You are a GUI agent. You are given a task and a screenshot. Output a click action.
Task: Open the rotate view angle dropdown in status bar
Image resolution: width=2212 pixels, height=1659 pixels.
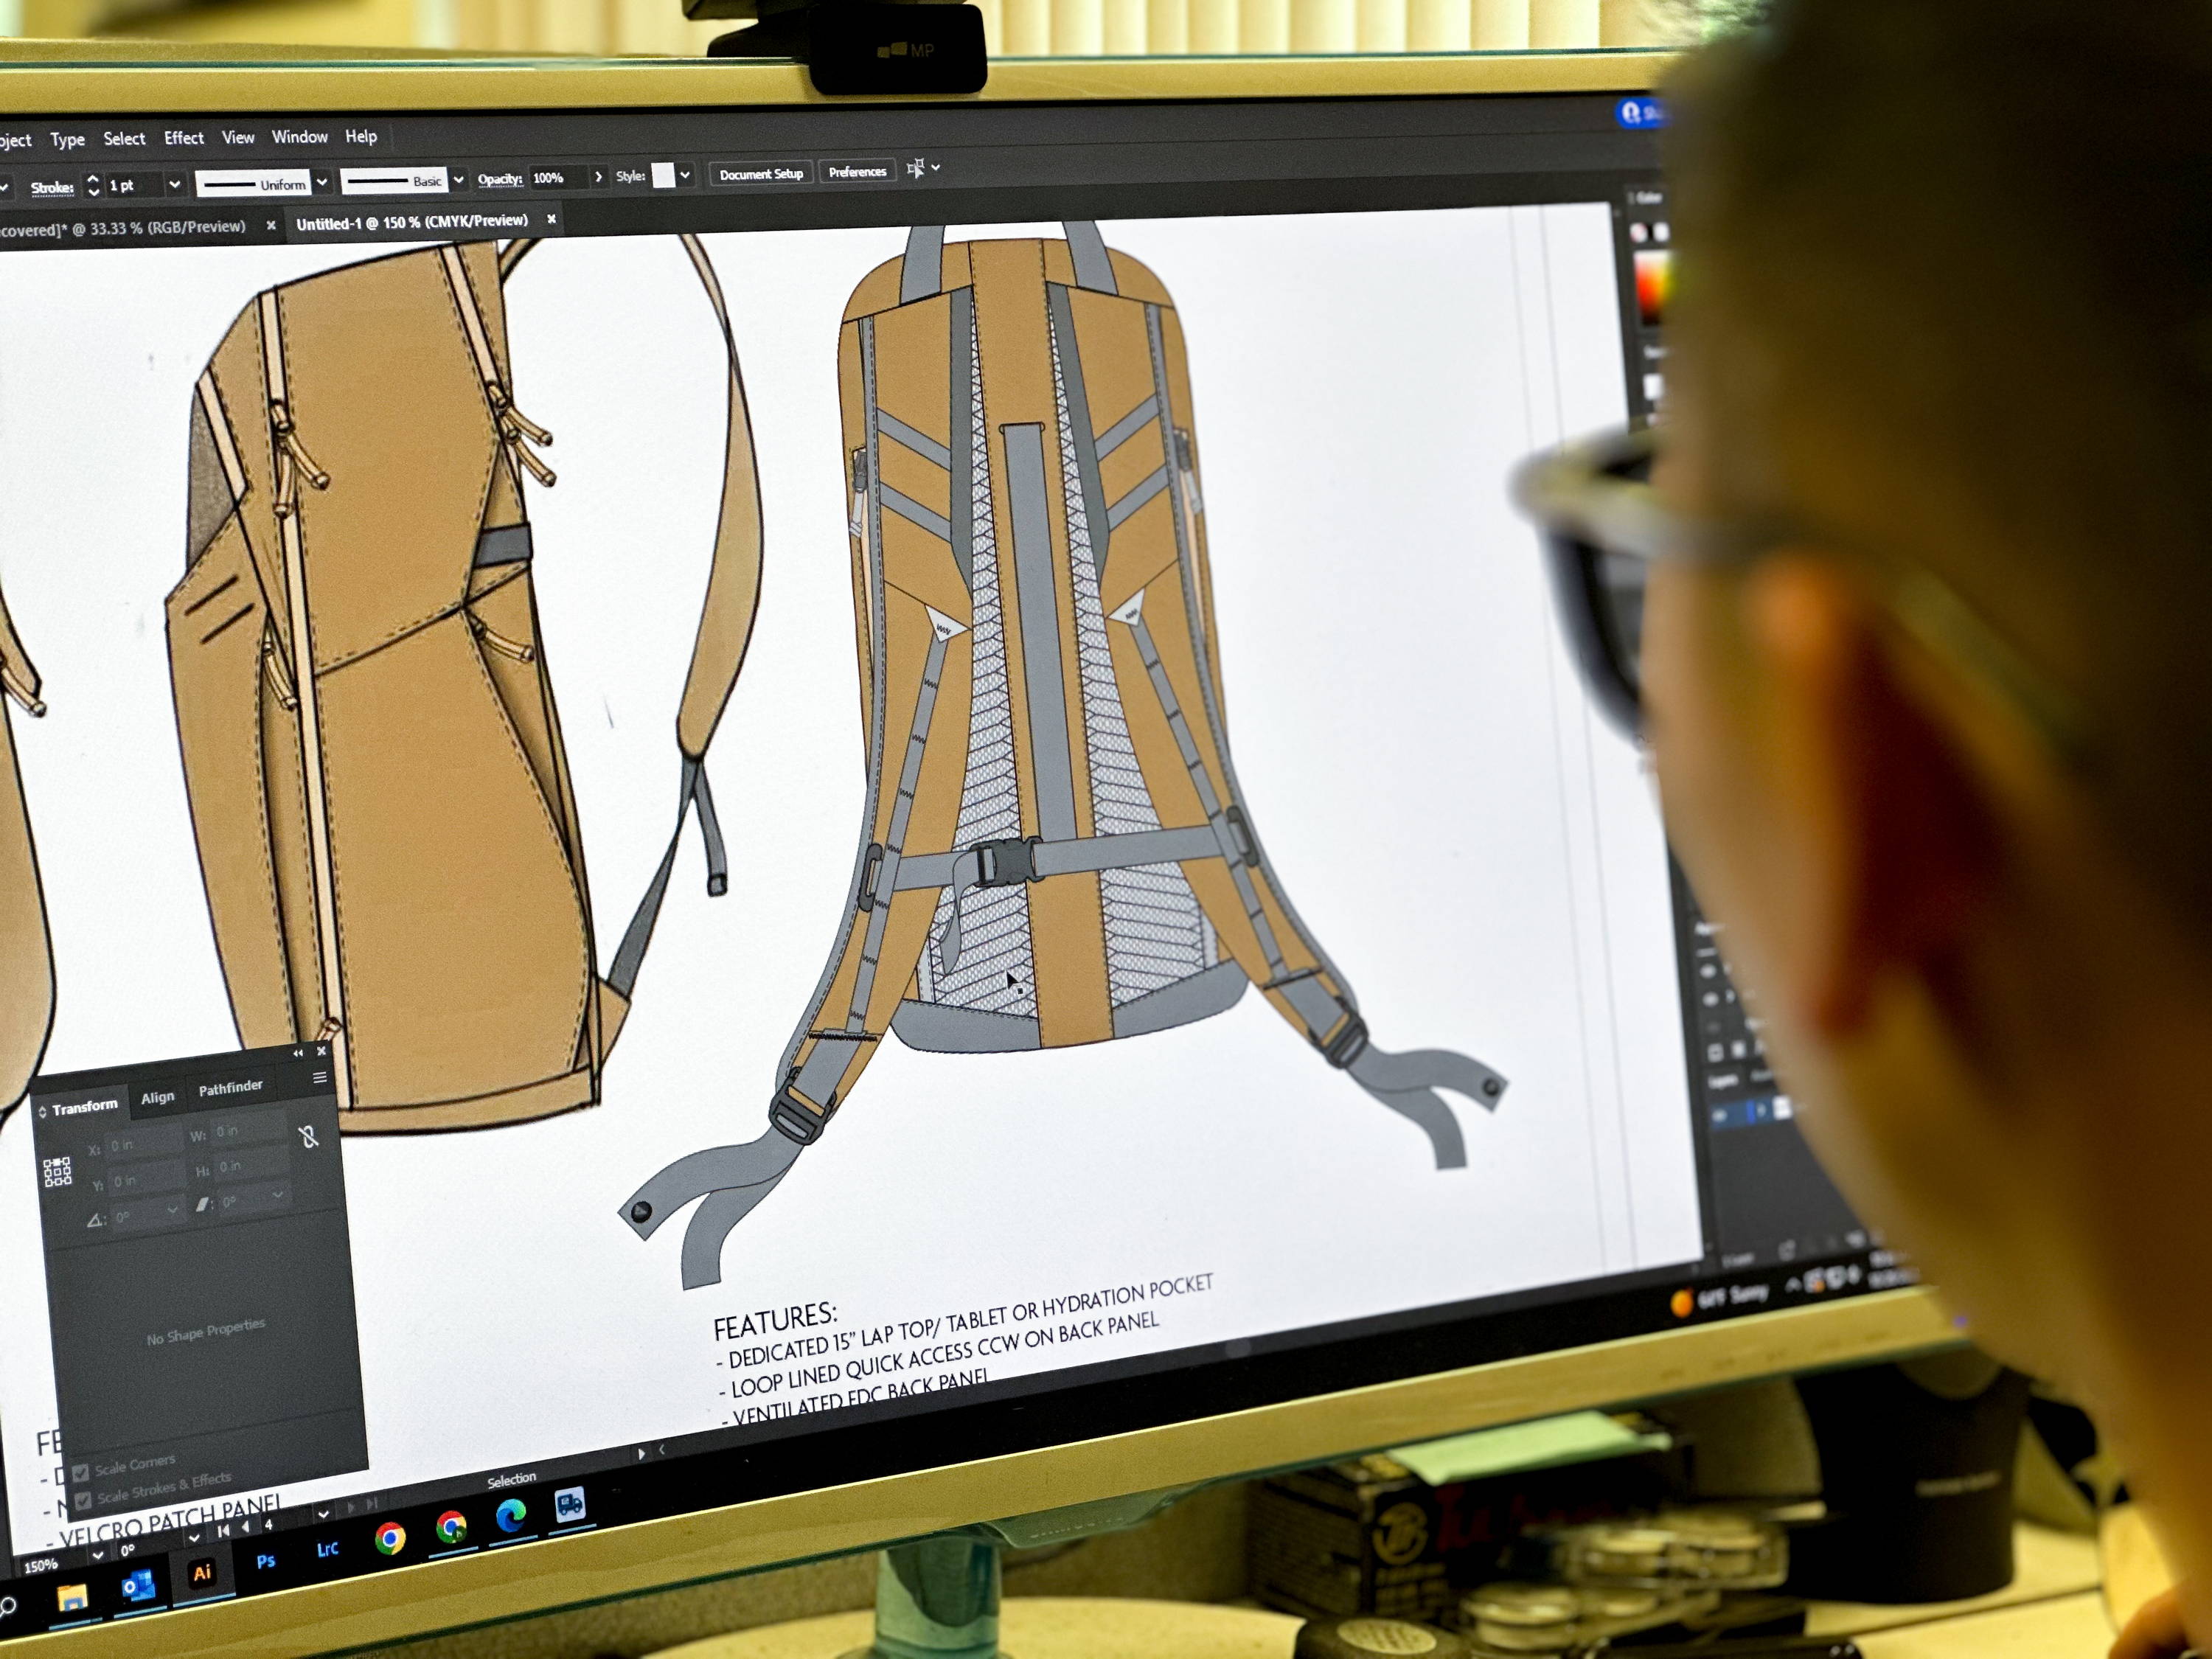[x=193, y=1537]
